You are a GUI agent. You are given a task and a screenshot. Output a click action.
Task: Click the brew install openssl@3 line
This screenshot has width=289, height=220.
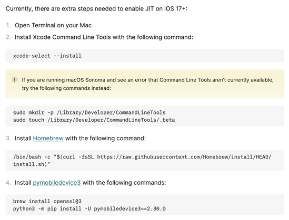(x=47, y=201)
